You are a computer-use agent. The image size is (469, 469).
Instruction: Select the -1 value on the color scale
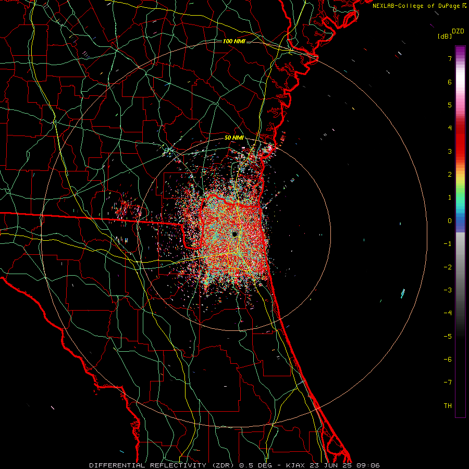click(x=448, y=244)
